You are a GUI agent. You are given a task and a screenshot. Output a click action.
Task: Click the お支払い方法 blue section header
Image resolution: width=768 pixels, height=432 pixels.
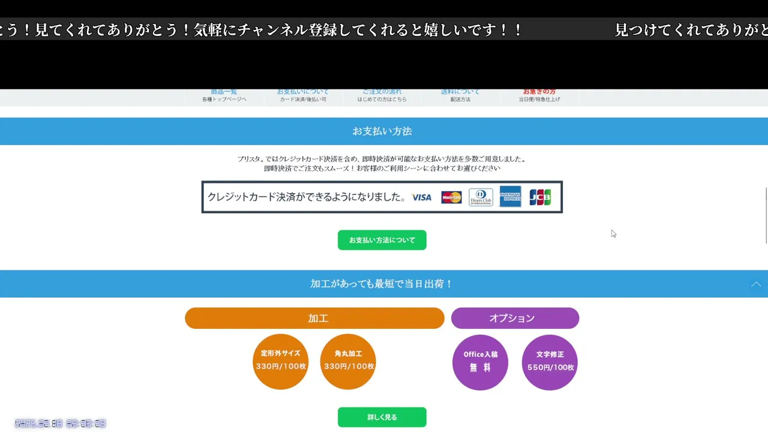coord(384,131)
